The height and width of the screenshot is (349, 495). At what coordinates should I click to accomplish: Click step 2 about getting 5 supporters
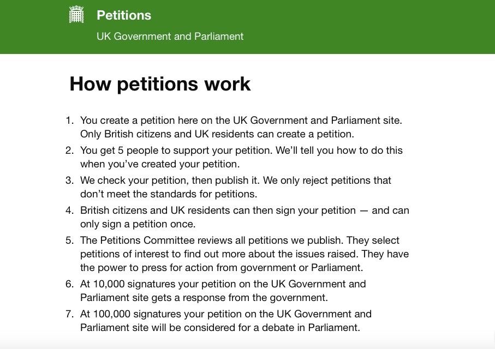click(241, 157)
